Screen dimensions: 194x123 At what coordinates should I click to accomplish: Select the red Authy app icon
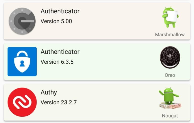[22, 102]
